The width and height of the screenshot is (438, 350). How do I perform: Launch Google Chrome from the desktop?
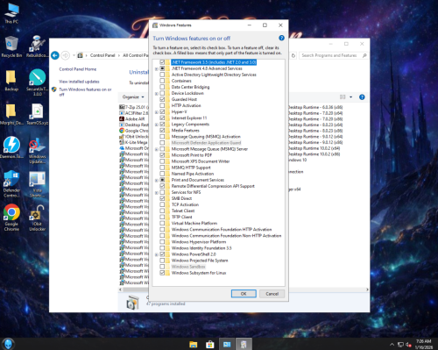point(11,218)
